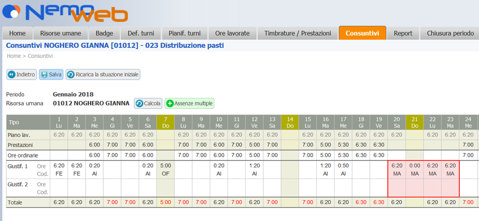Click the 6:20 Giustif. 1 cell on day 22
479x221 pixels.
coord(432,166)
